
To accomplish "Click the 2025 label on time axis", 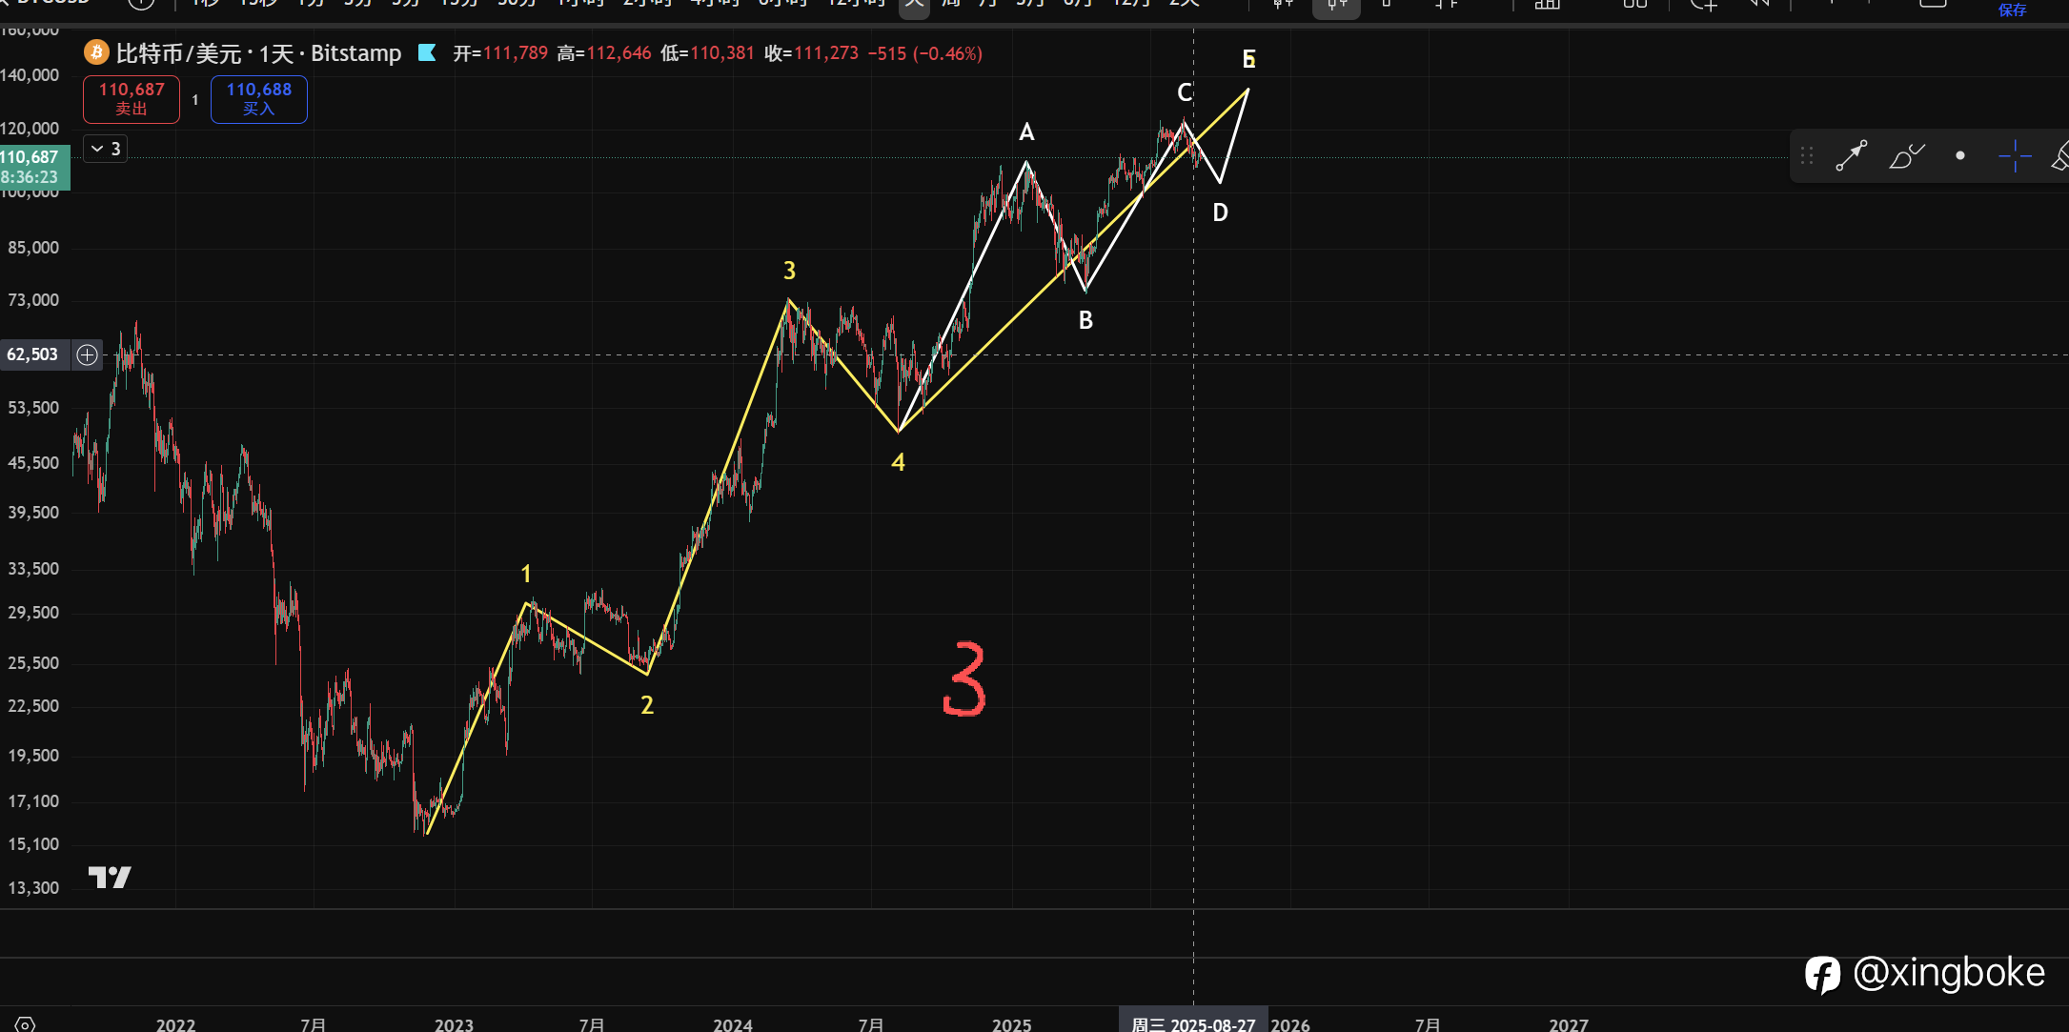I will (1011, 1024).
